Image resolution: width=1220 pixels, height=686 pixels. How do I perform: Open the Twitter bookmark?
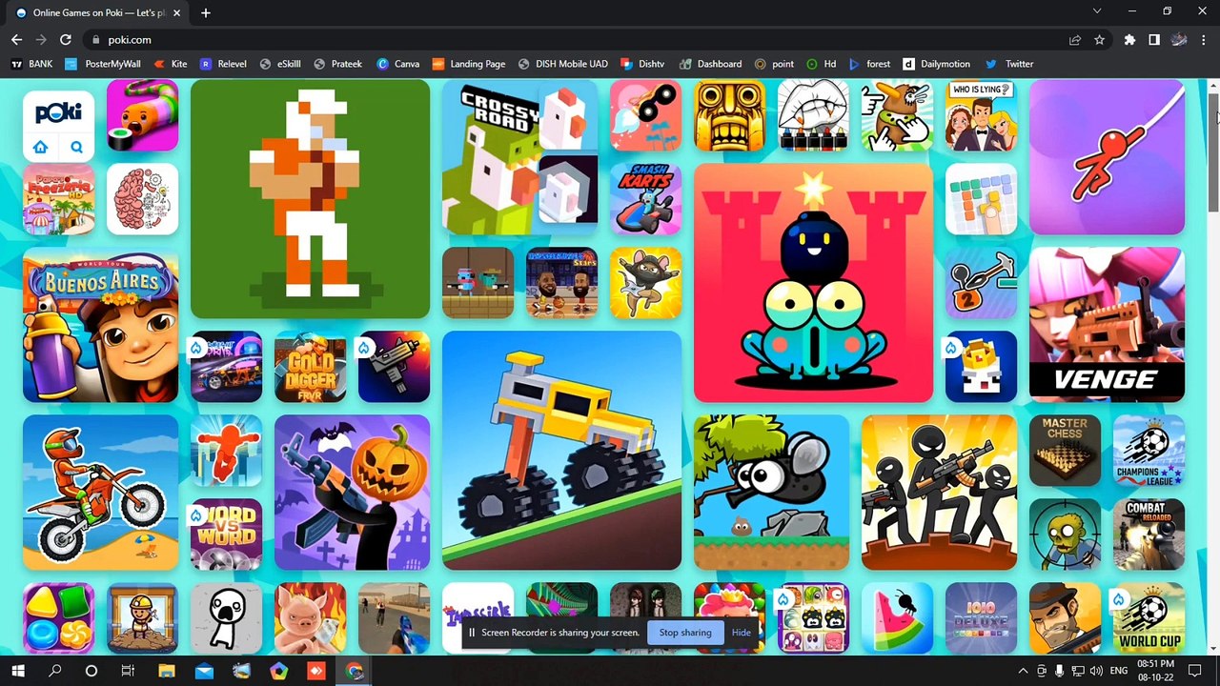[x=1009, y=64]
